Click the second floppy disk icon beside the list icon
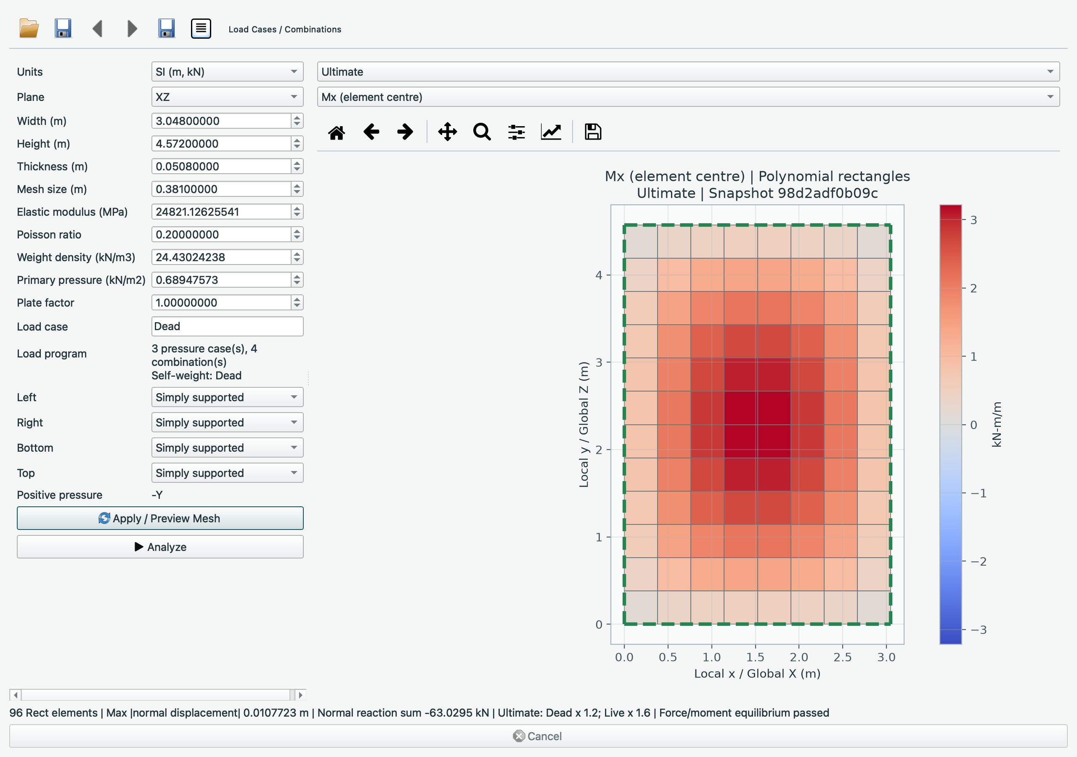This screenshot has width=1077, height=757. (x=167, y=29)
